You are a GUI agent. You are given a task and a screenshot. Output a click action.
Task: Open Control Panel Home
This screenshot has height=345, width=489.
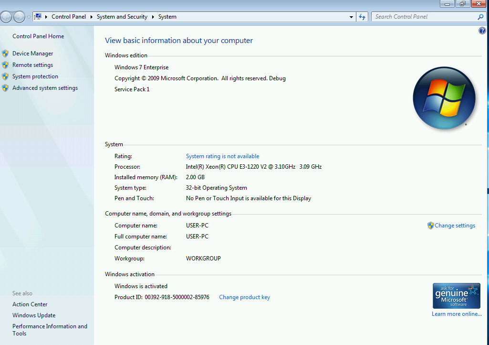(38, 36)
